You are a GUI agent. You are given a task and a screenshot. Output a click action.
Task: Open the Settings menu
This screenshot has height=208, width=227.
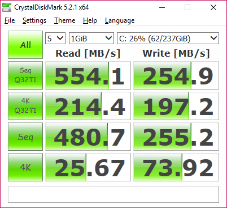pos(34,20)
